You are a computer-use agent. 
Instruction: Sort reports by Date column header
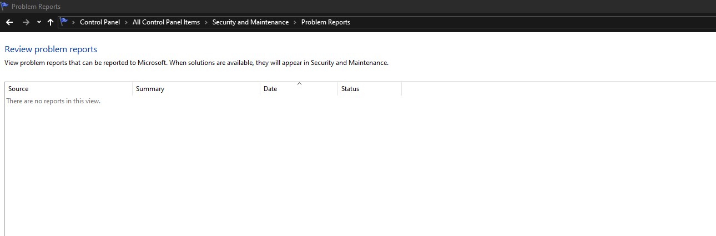coord(270,89)
